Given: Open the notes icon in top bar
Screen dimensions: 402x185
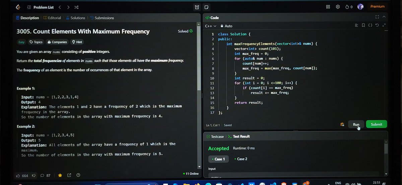Looking at the screenshot, I should point(206,7).
